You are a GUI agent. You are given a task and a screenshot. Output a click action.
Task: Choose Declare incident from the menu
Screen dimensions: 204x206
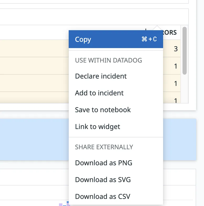click(101, 76)
